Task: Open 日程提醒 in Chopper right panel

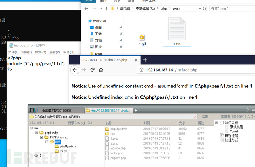Action: [231, 136]
